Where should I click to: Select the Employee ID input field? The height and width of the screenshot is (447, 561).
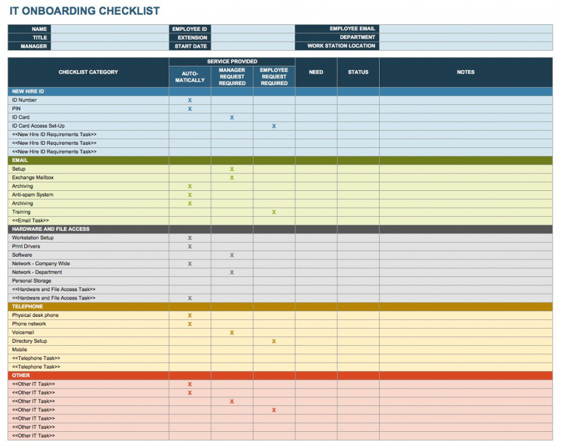253,29
